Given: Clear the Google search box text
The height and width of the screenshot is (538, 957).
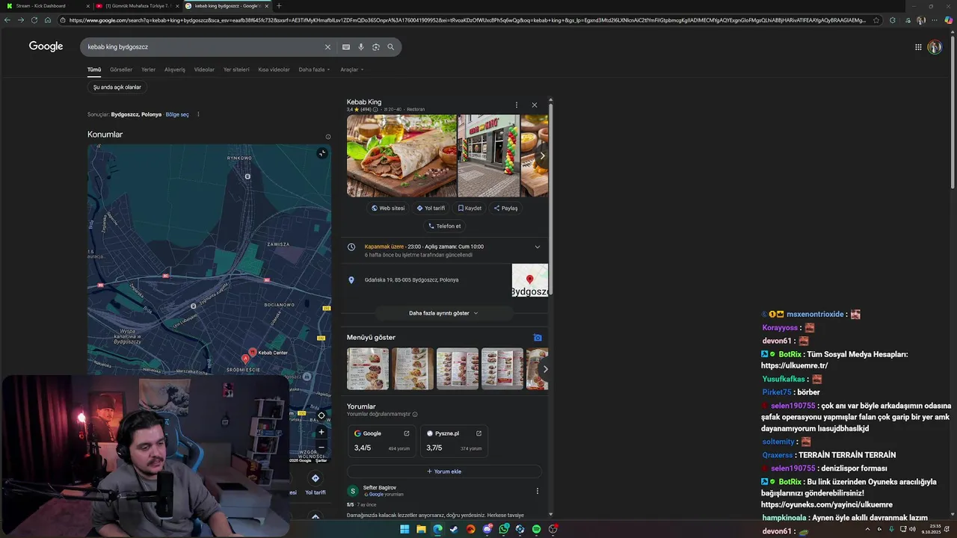Looking at the screenshot, I should coord(327,47).
